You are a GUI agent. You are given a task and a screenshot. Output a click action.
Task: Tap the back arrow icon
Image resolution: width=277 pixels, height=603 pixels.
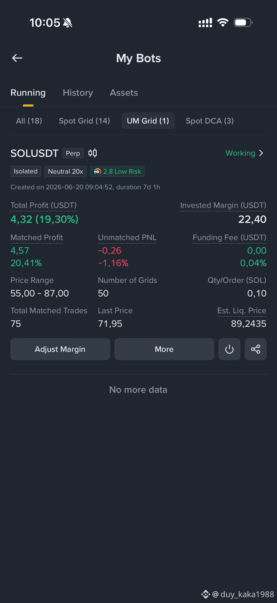(x=17, y=58)
